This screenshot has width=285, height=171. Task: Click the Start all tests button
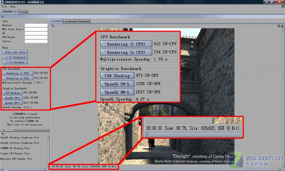pyautogui.click(x=15, y=52)
